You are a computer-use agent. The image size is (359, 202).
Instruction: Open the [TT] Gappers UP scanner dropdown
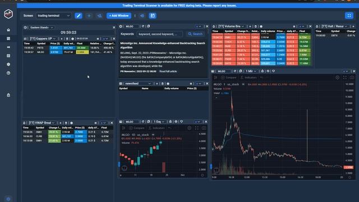click(43, 39)
